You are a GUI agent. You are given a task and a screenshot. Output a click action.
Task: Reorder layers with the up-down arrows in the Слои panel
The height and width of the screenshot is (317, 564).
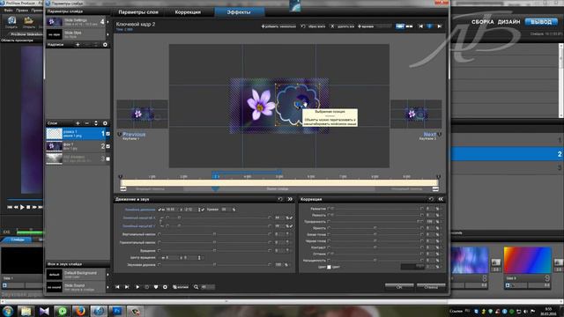(96, 123)
